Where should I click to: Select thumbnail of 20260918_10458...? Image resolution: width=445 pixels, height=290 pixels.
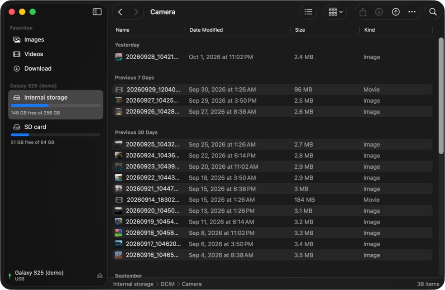118,233
